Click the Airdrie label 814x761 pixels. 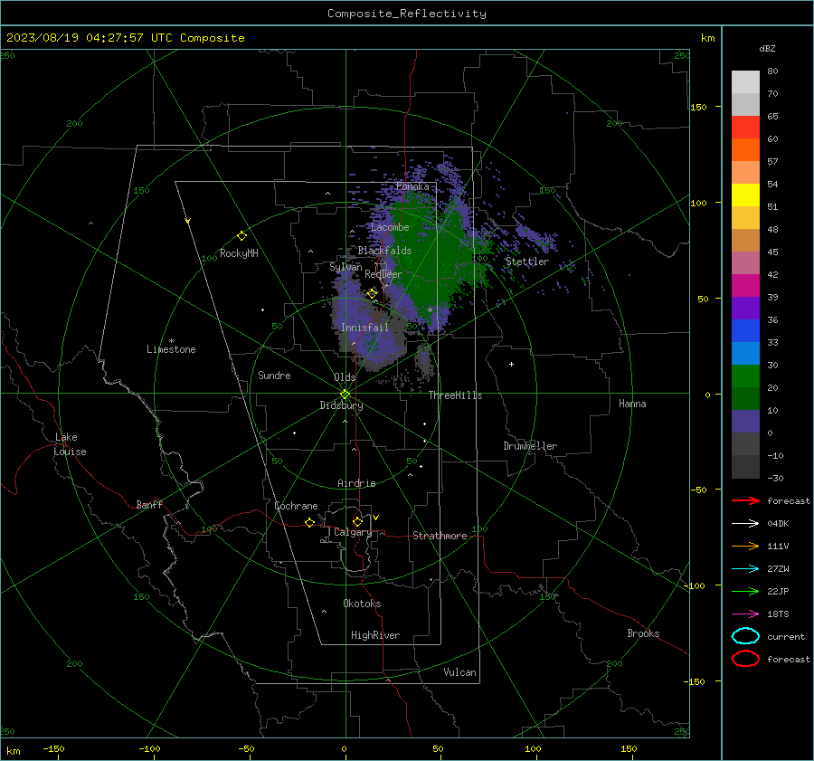(356, 483)
